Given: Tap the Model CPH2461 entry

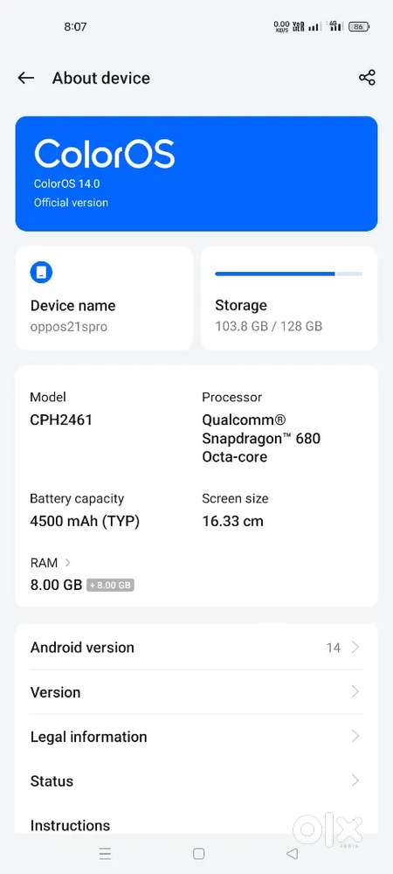Looking at the screenshot, I should [61, 408].
